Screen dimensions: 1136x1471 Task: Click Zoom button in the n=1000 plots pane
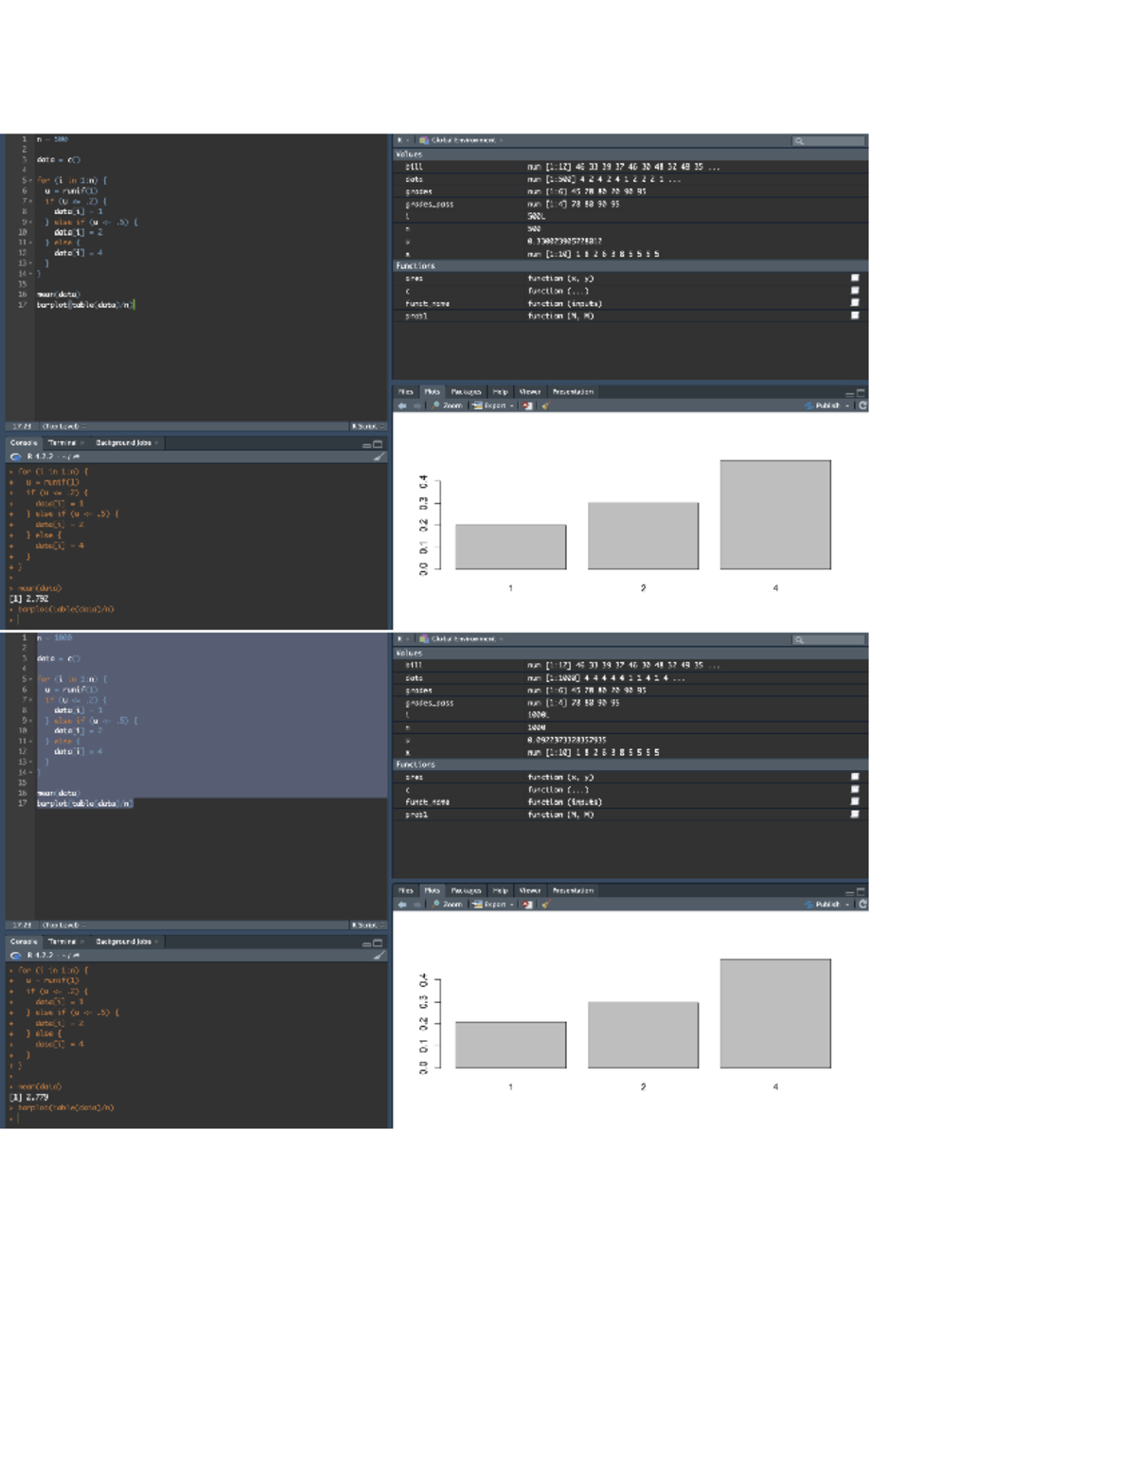pyautogui.click(x=448, y=905)
